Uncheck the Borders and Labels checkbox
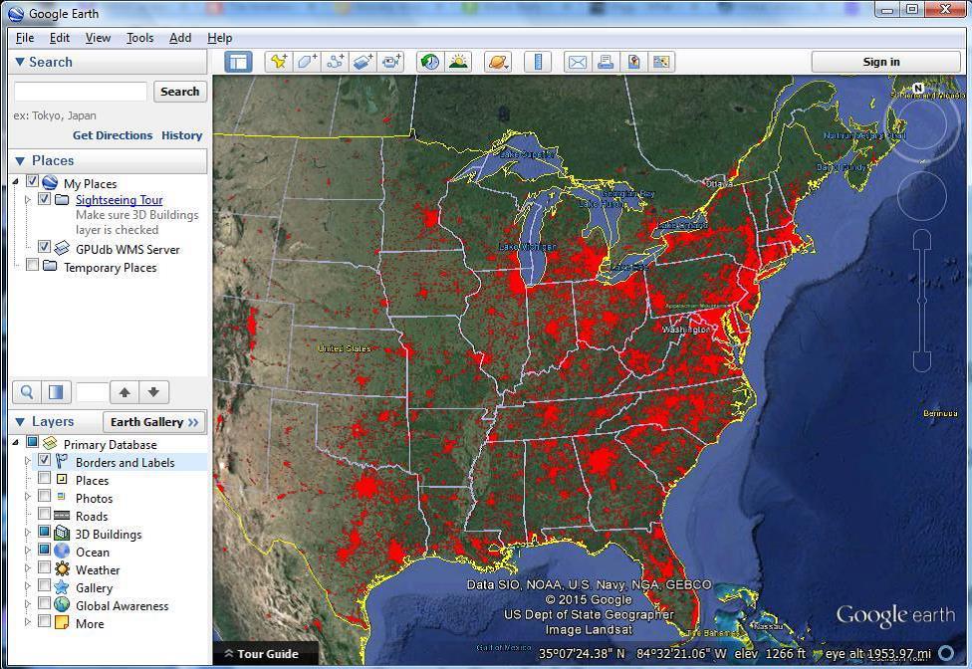The image size is (972, 669). click(44, 460)
